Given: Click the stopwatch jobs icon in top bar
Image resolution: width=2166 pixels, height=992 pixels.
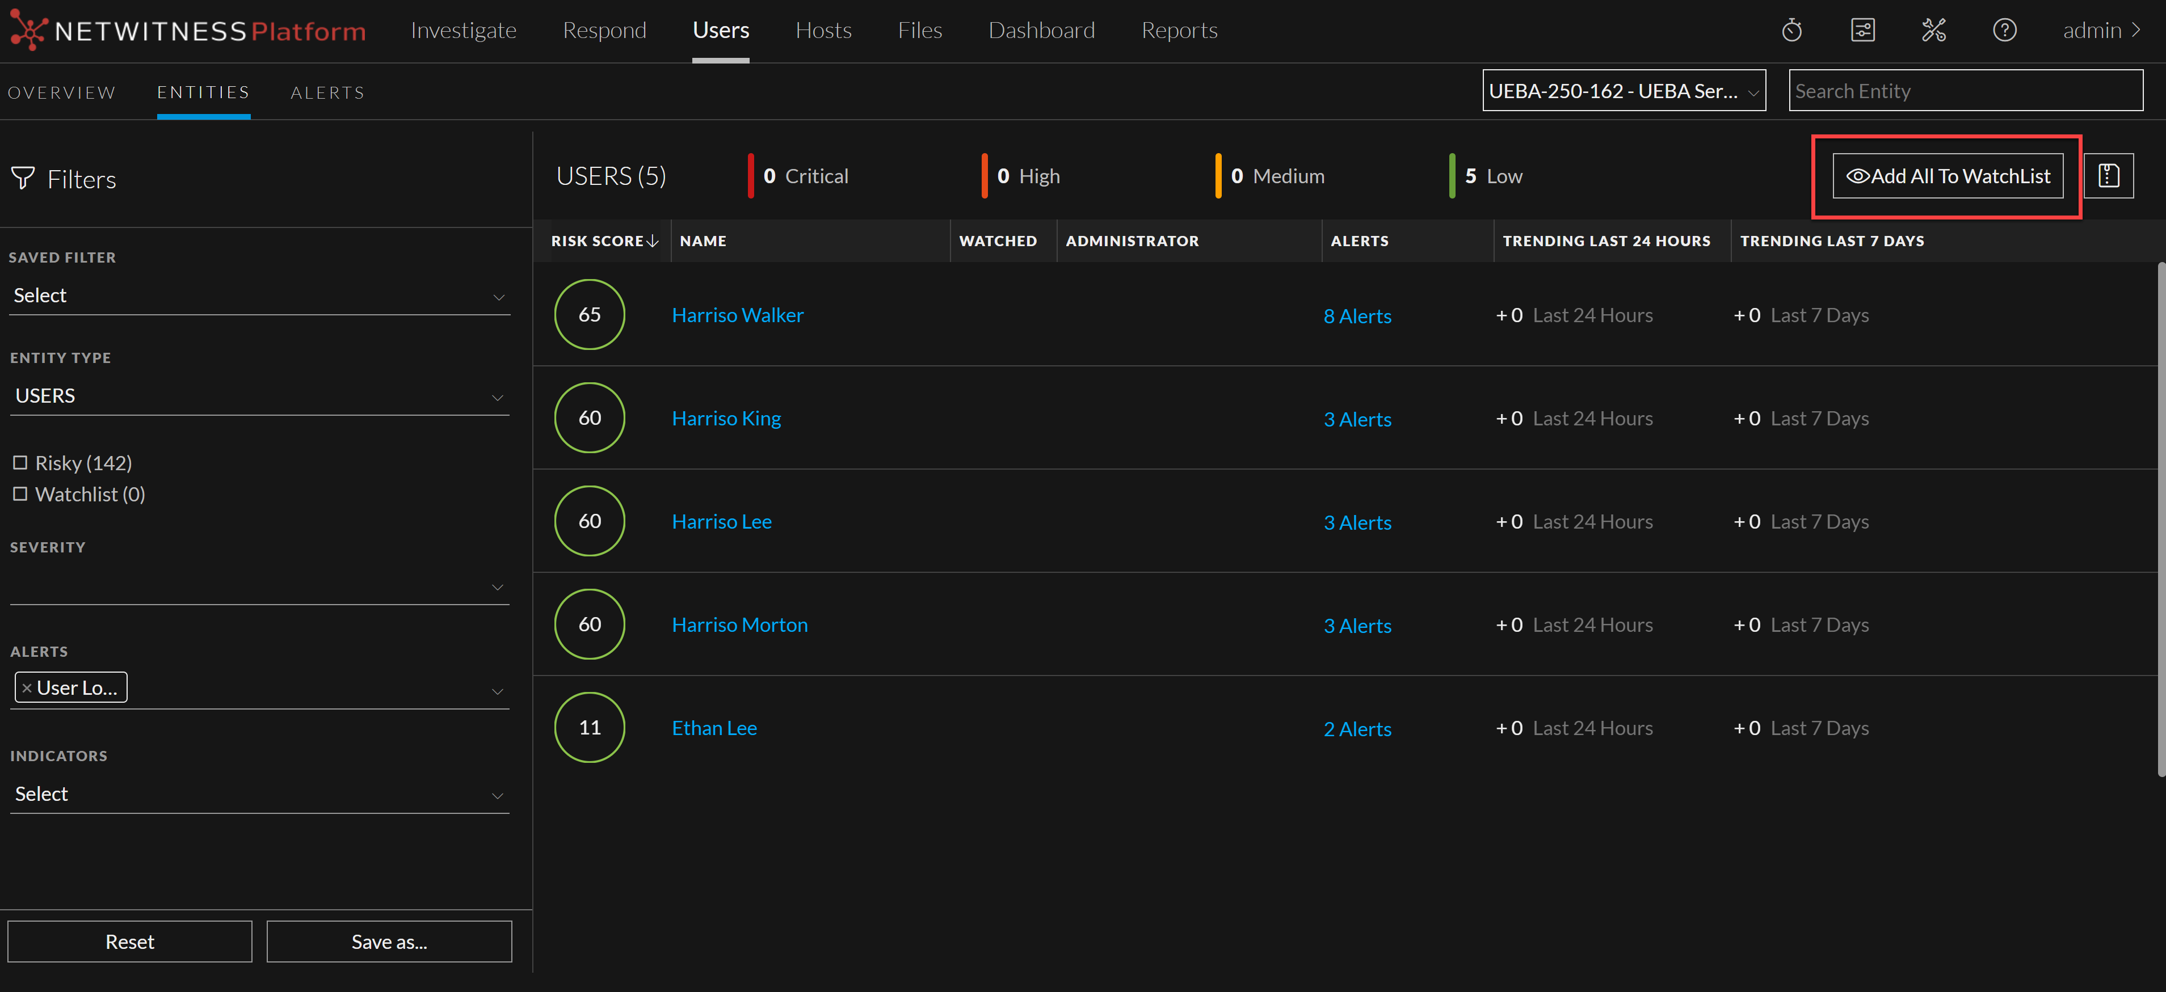Looking at the screenshot, I should [x=1792, y=30].
